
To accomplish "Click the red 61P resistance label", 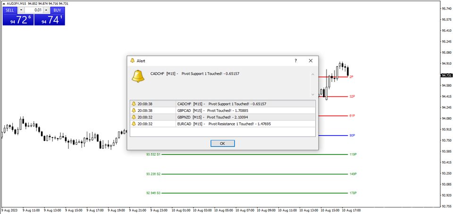I will click(x=352, y=116).
